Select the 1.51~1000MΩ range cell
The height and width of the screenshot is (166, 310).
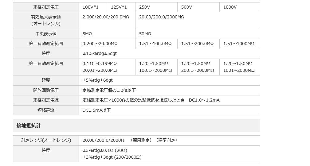click(x=239, y=44)
